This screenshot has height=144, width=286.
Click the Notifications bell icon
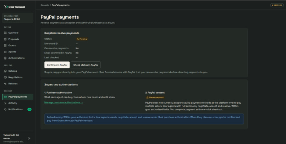pos(5,109)
